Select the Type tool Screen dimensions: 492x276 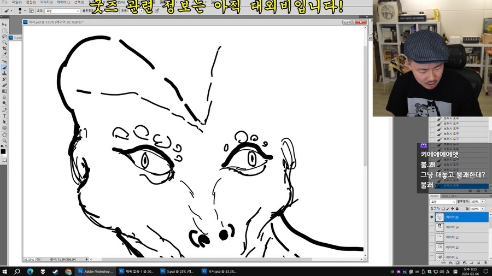tap(4, 116)
